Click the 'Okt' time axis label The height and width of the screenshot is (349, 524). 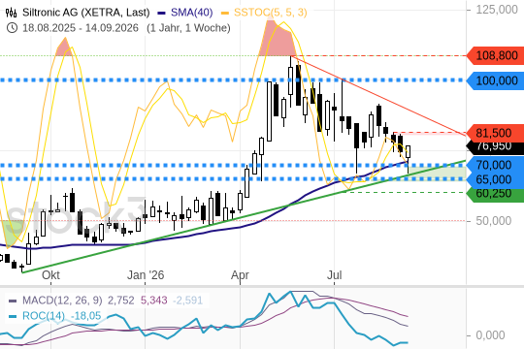50,275
